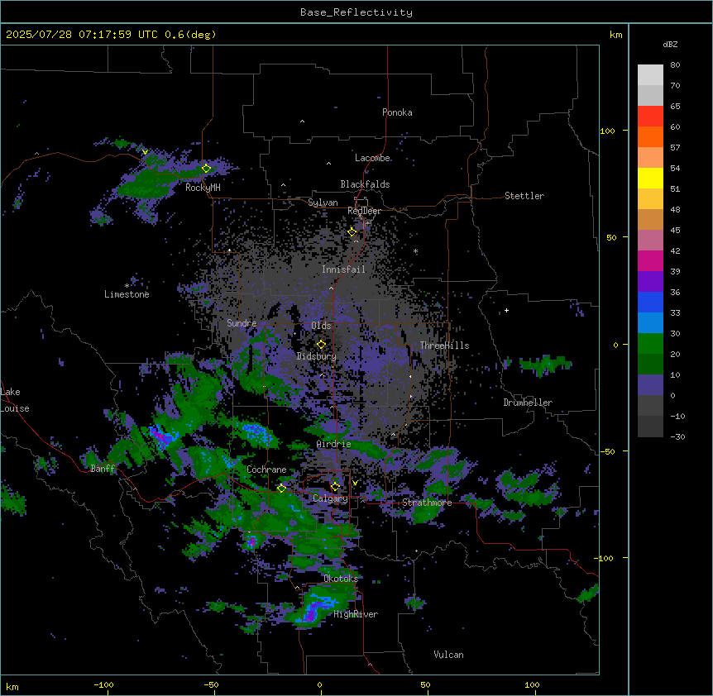Click the 100 tick on right axis
Viewport: 713px width, 696px height.
pyautogui.click(x=607, y=131)
